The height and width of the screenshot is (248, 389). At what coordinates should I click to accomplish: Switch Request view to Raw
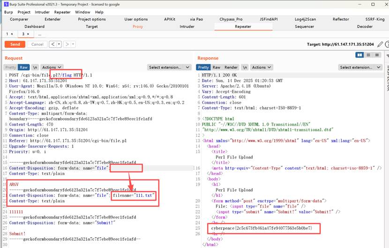pos(24,68)
